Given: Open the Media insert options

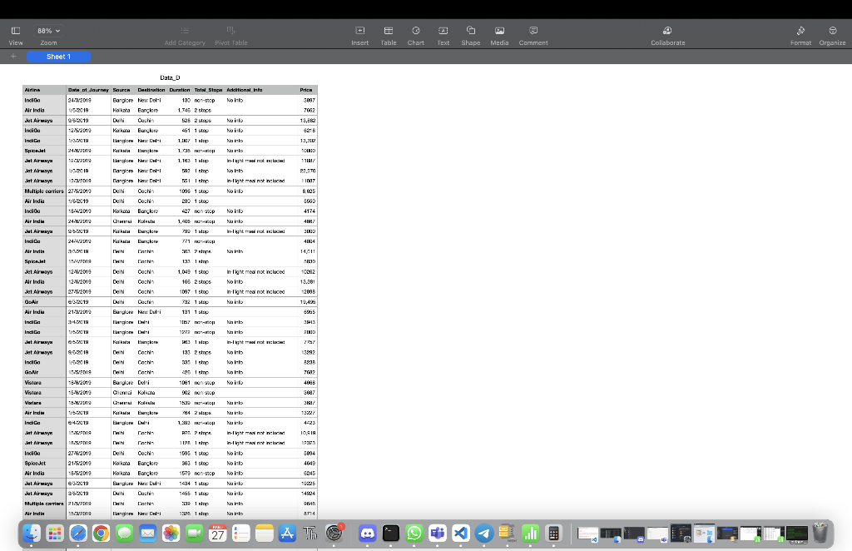Looking at the screenshot, I should click(x=498, y=33).
